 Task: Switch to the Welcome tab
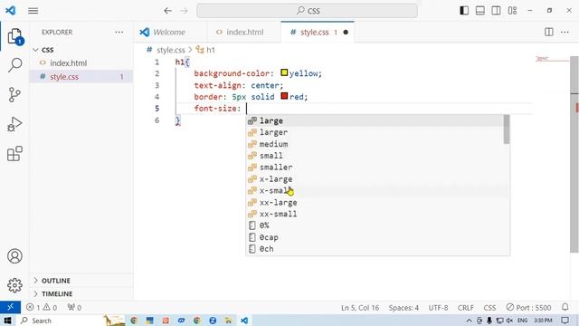coord(169,33)
